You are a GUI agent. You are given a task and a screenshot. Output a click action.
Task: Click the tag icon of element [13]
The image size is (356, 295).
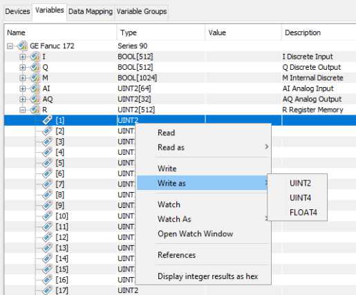48,248
